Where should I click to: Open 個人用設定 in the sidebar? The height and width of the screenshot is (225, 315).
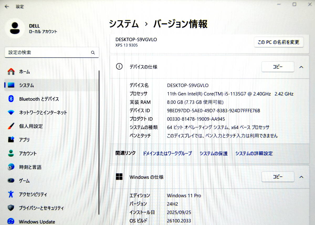(51, 126)
